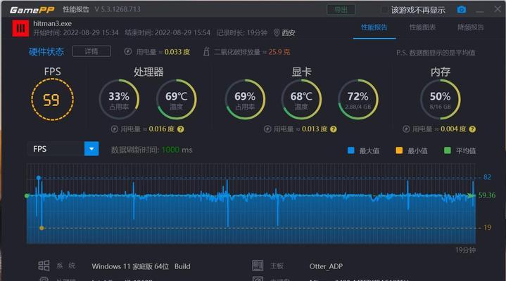Click the graphics card 68°C temperature gauge
The image size is (506, 281).
click(301, 99)
